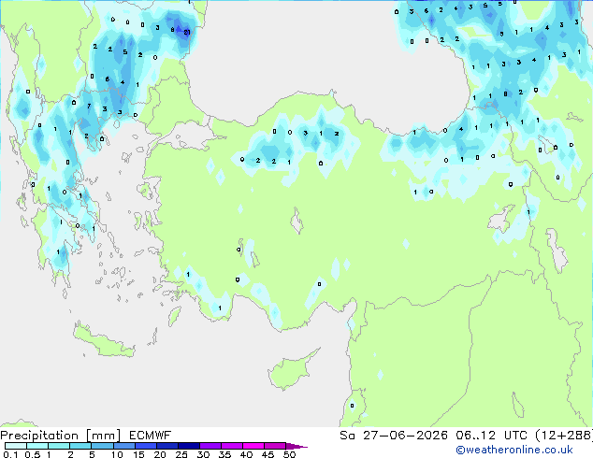Click the '10' legend scale label
The width and height of the screenshot is (593, 458).
tap(117, 454)
